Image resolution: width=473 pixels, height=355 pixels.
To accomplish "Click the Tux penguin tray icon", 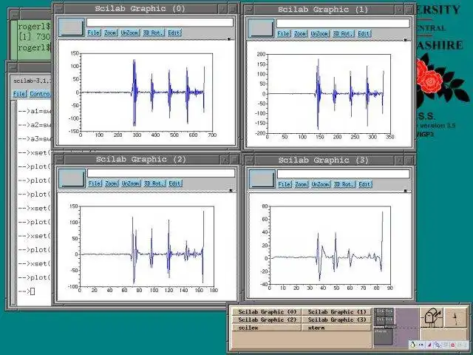I will coord(413,345).
